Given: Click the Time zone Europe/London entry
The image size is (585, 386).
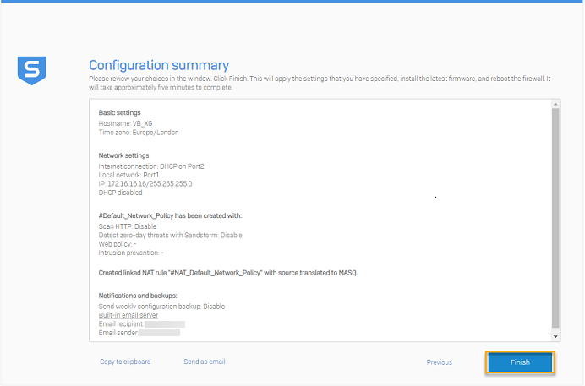Looking at the screenshot, I should tap(139, 133).
